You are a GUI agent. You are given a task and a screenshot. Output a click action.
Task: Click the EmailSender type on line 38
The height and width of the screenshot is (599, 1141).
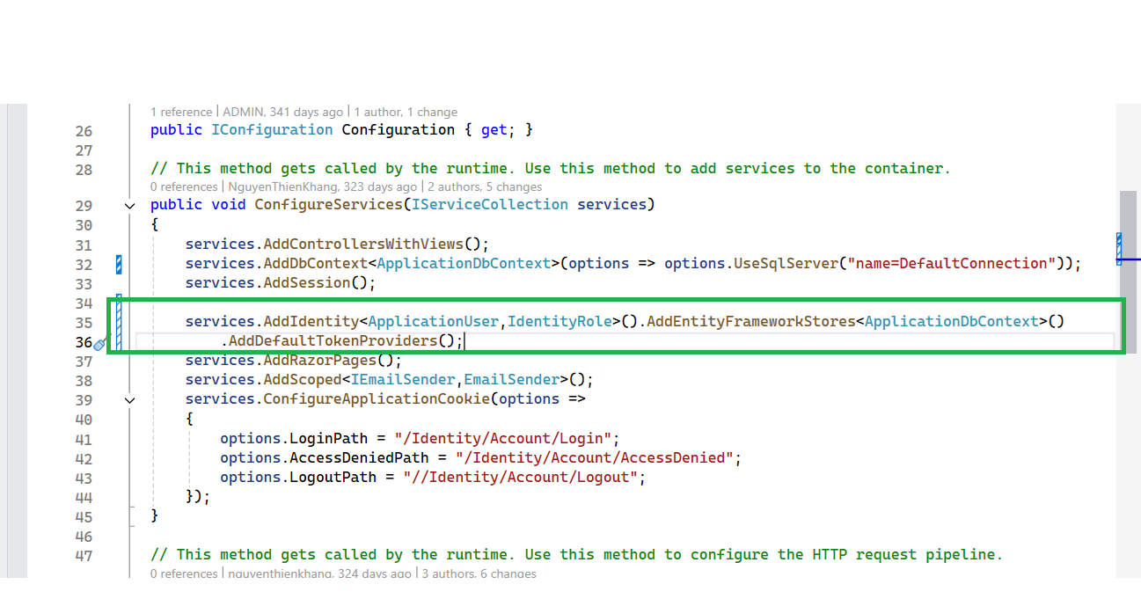coord(512,380)
